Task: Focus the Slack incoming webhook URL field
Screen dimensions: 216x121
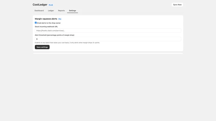Action: [x=108, y=31]
